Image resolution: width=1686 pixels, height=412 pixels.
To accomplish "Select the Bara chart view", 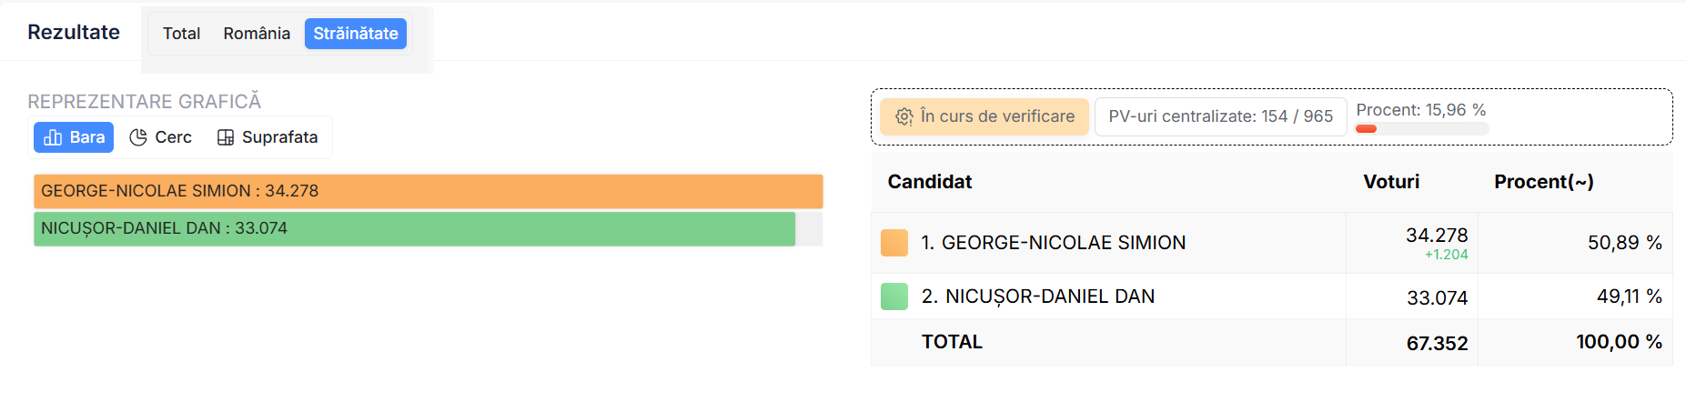I will point(74,137).
